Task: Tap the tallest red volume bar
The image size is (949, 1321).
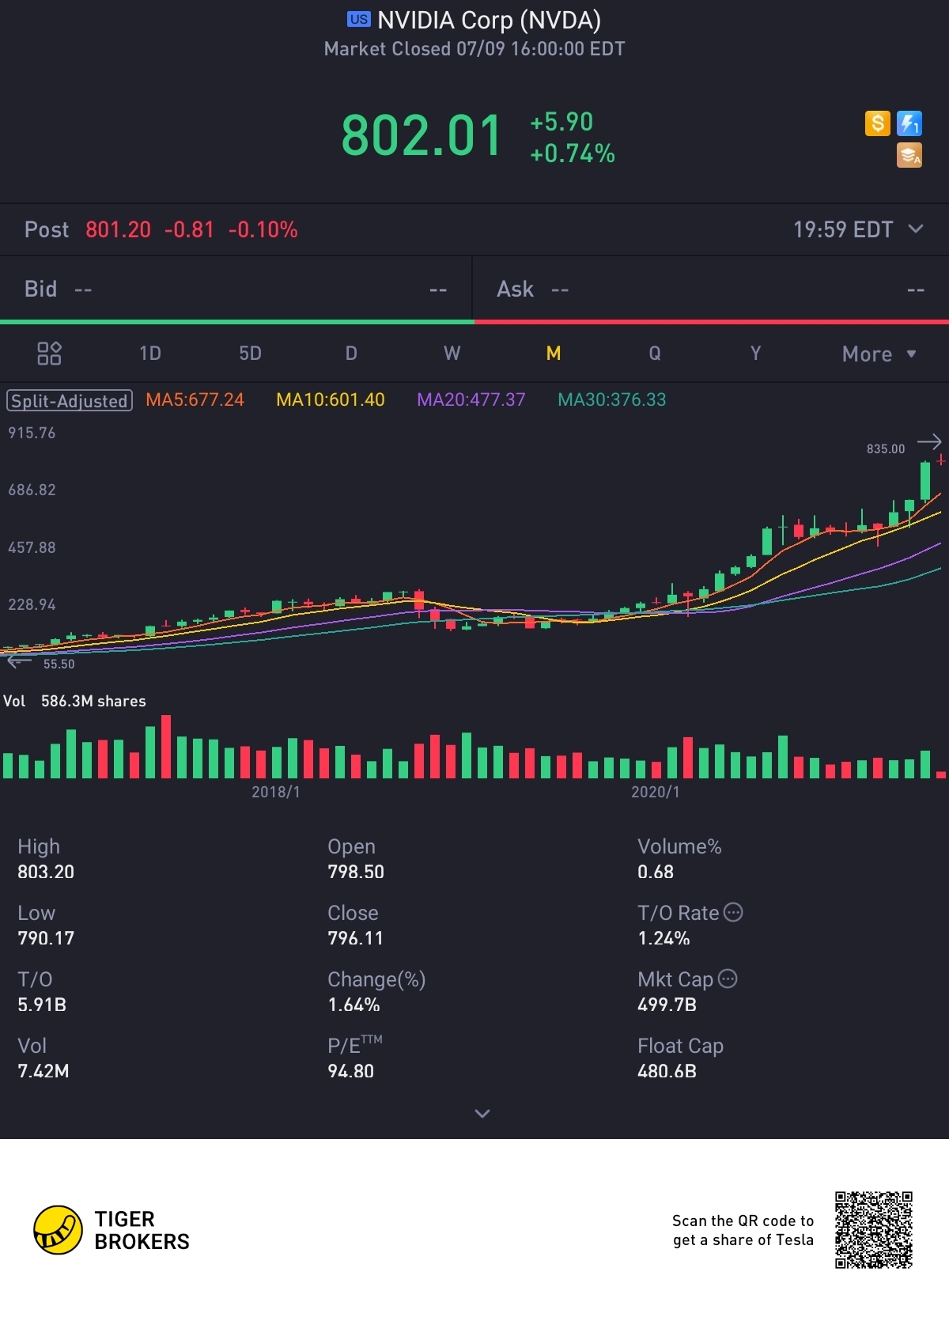Action: (x=166, y=747)
